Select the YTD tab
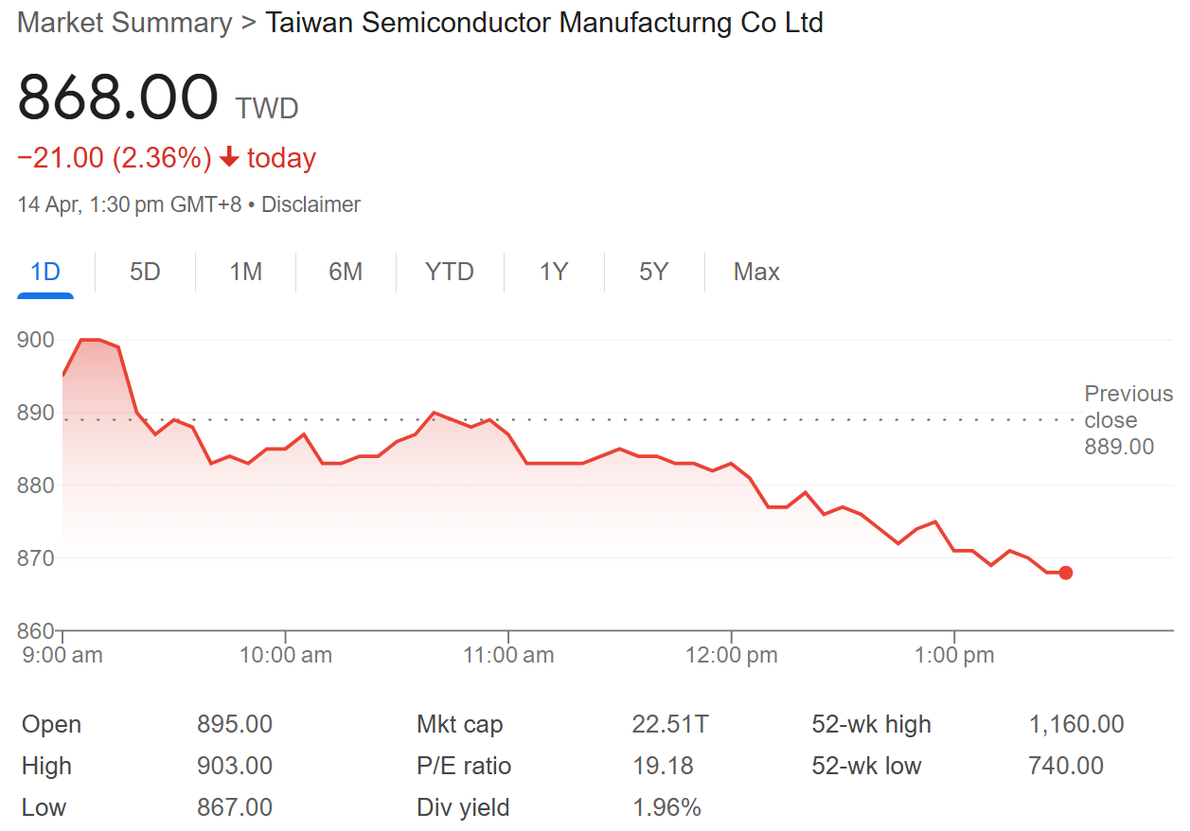This screenshot has height=831, width=1190. click(450, 273)
